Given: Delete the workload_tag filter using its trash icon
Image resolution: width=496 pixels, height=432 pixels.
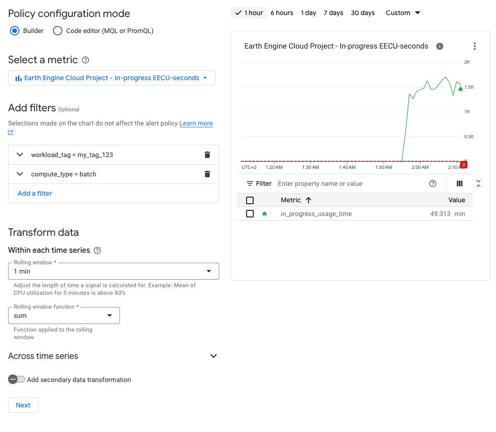Looking at the screenshot, I should point(207,155).
